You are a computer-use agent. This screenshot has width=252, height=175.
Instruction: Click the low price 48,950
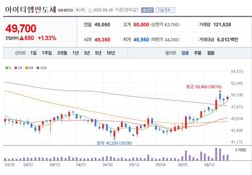(x=141, y=39)
